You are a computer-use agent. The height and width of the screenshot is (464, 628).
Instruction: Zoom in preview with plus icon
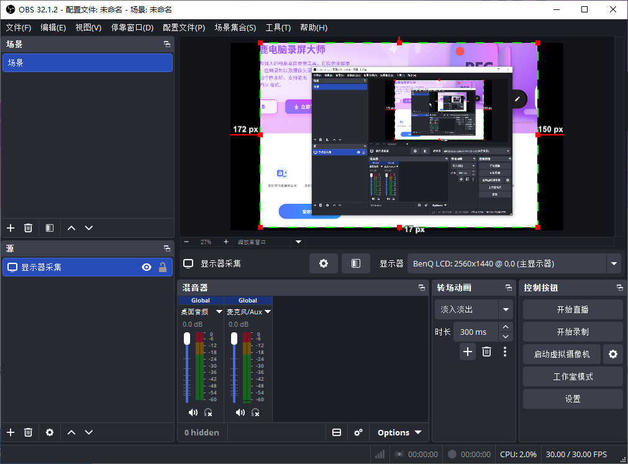click(x=226, y=242)
